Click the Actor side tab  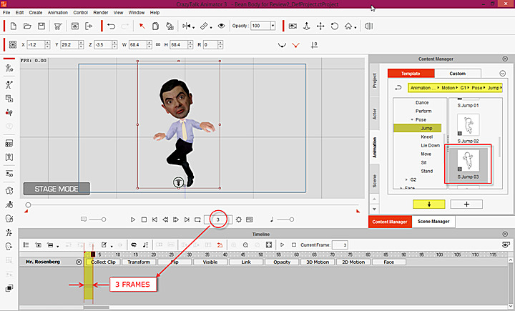(374, 114)
